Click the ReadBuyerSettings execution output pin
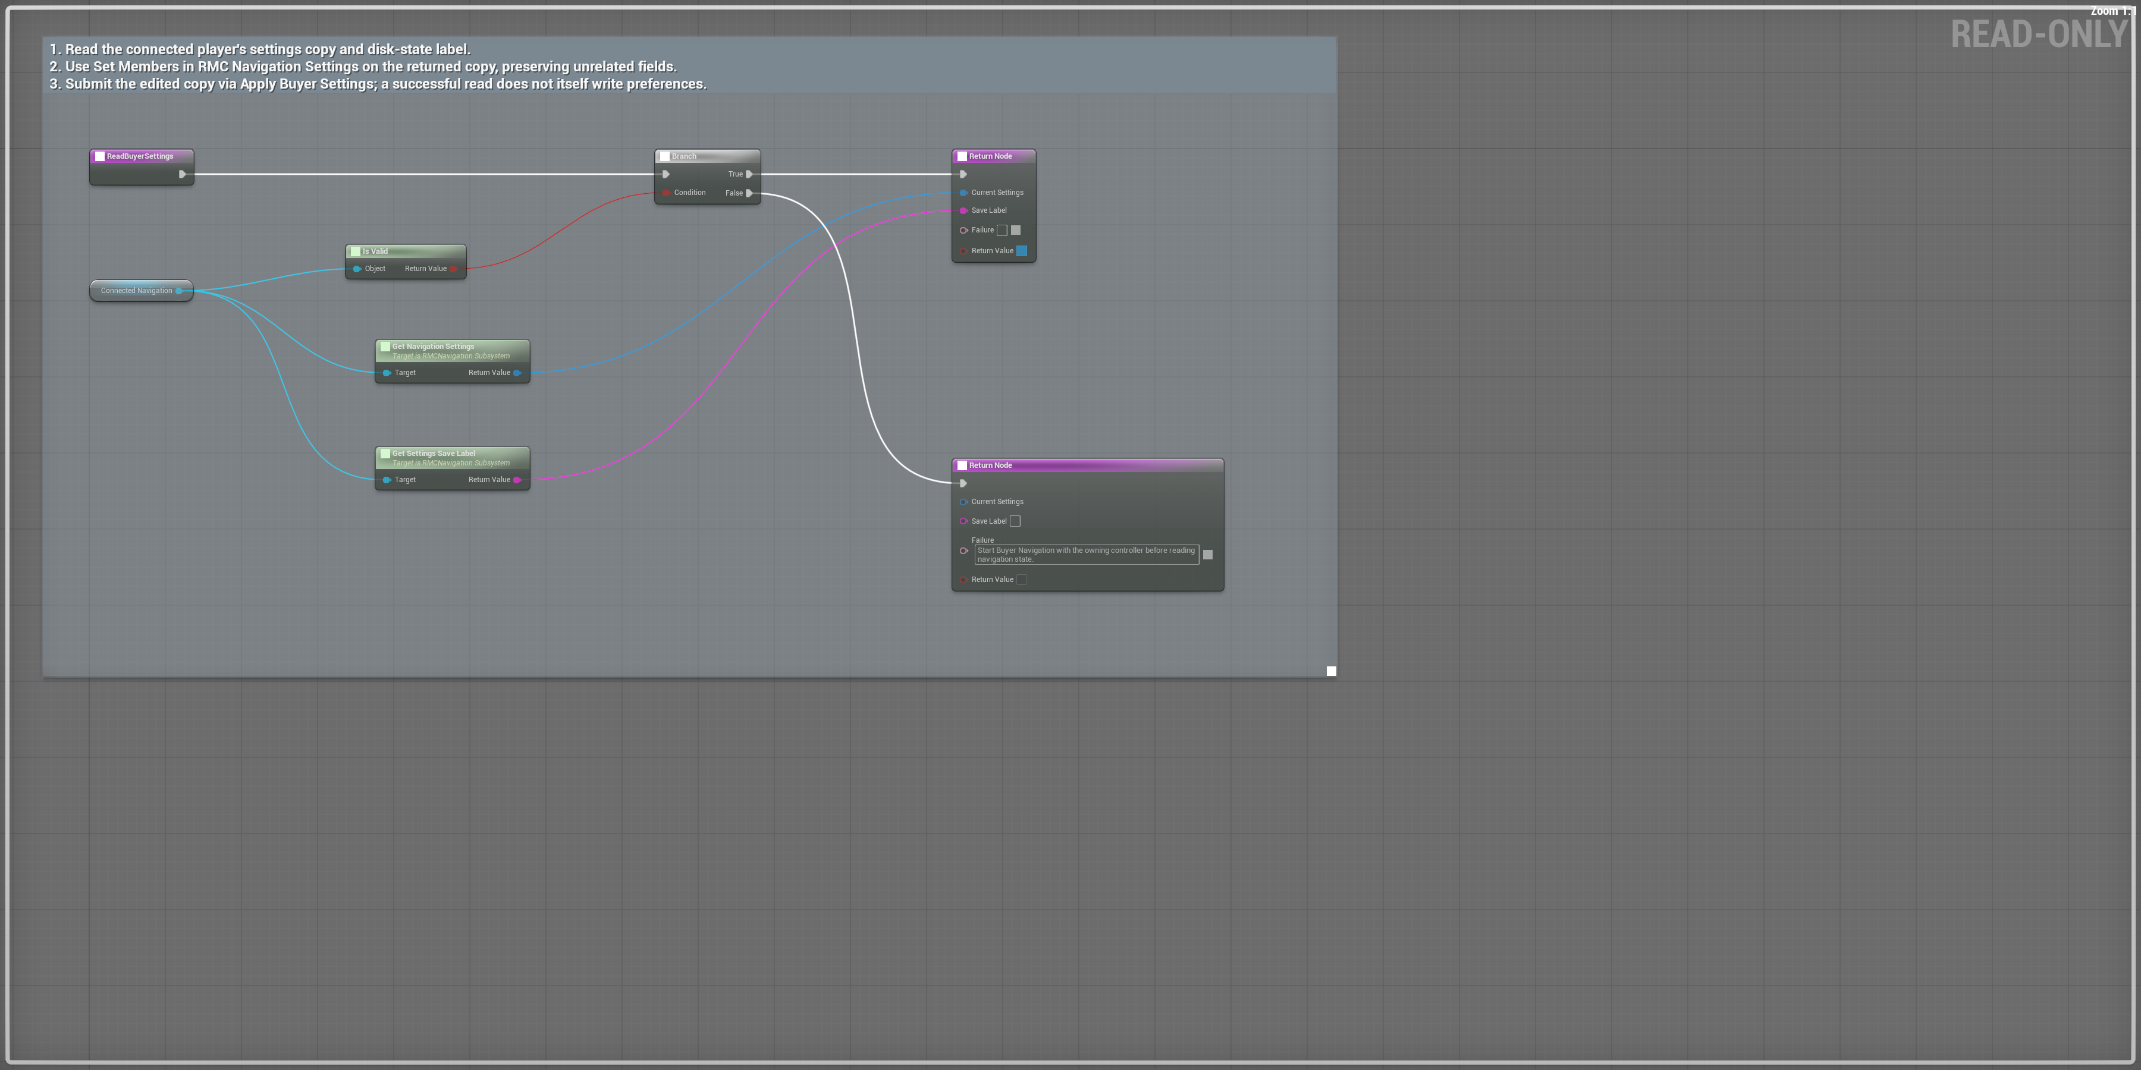 pos(183,174)
